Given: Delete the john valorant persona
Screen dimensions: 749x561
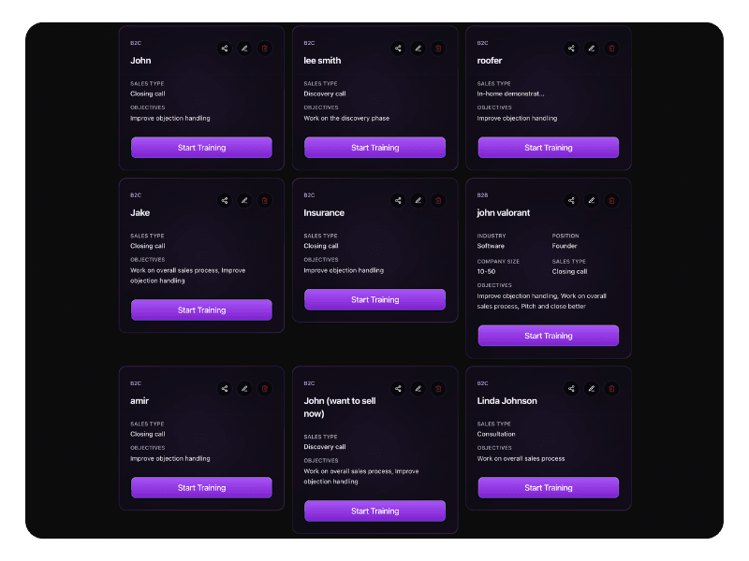Looking at the screenshot, I should tap(611, 200).
